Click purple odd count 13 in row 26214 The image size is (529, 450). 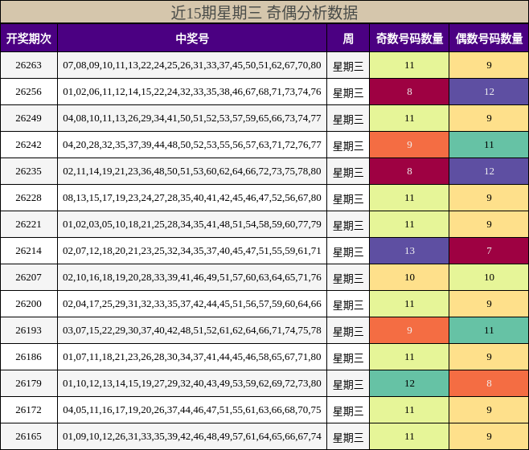point(409,251)
